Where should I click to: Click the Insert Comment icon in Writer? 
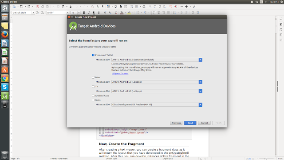pos(170,7)
